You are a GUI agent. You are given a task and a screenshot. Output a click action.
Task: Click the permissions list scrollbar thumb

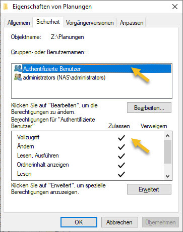(167, 151)
